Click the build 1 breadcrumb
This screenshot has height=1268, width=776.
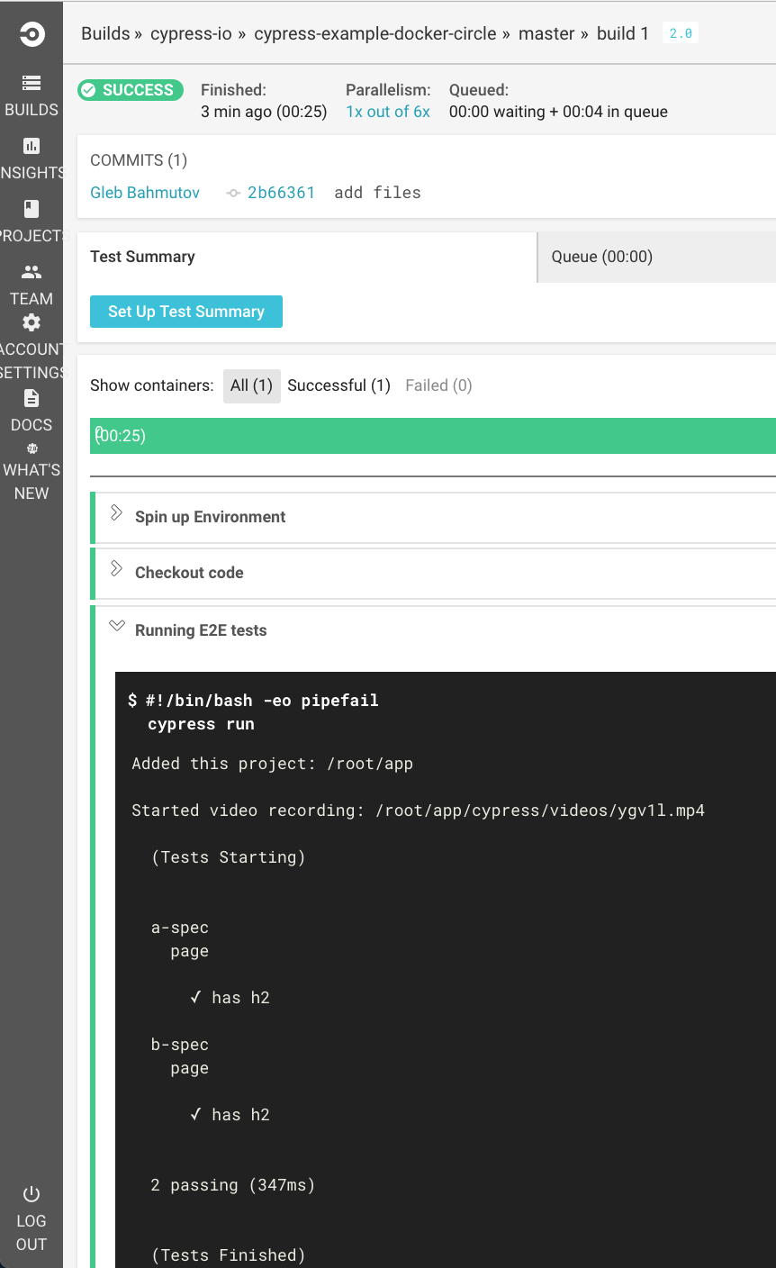tap(623, 33)
